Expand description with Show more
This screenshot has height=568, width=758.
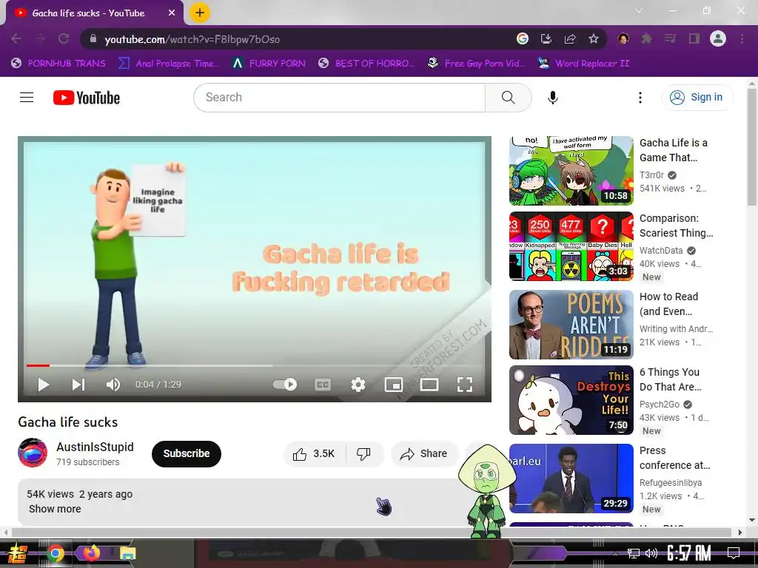[55, 509]
